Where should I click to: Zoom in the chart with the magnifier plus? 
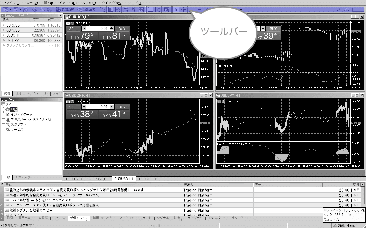pos(126,9)
